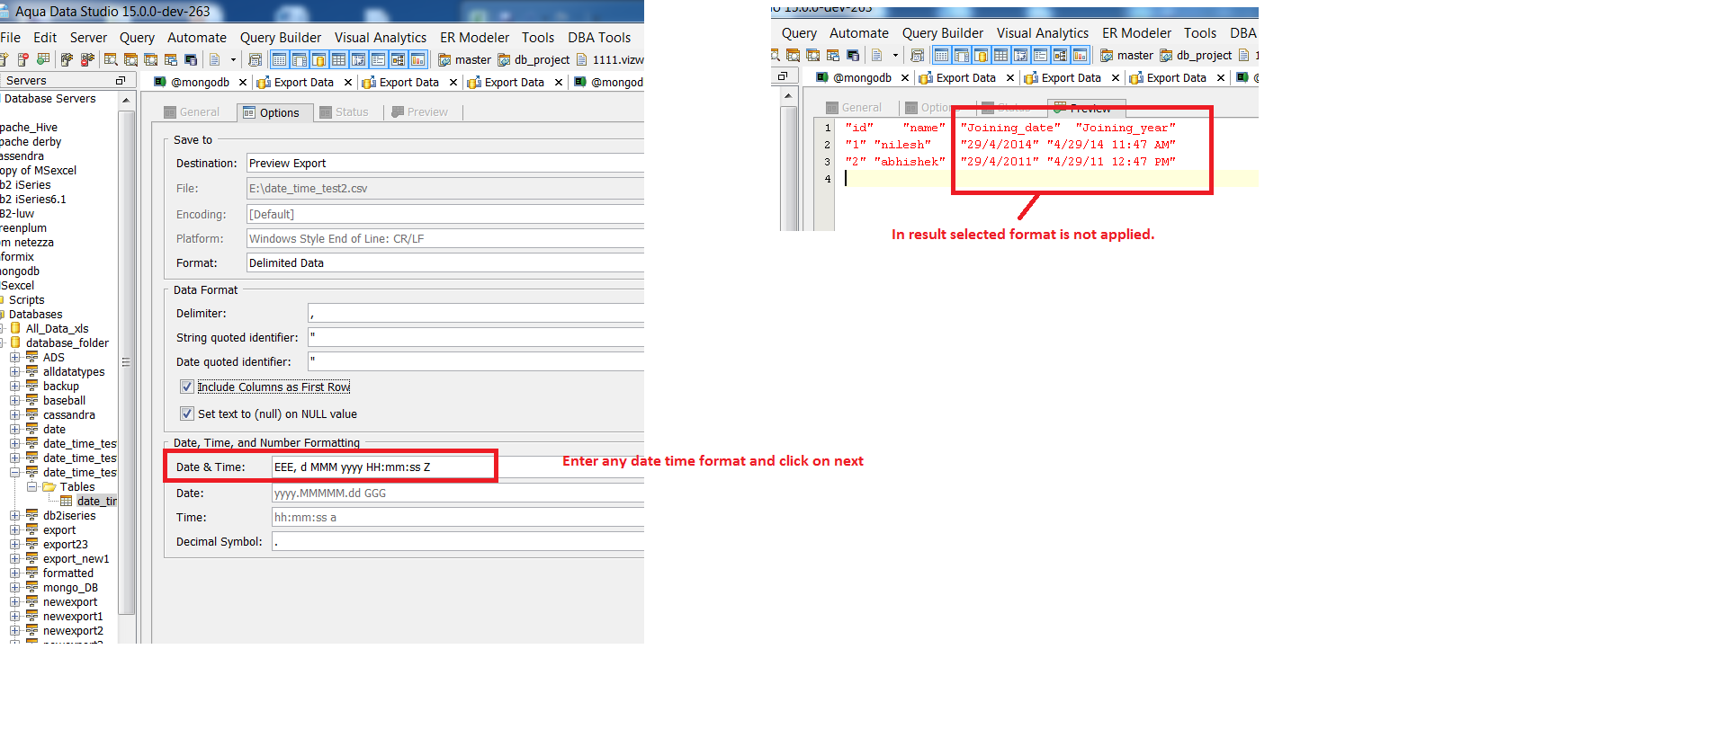Open the ER Modeler menu in right window
This screenshot has width=1722, height=747.
1136,32
